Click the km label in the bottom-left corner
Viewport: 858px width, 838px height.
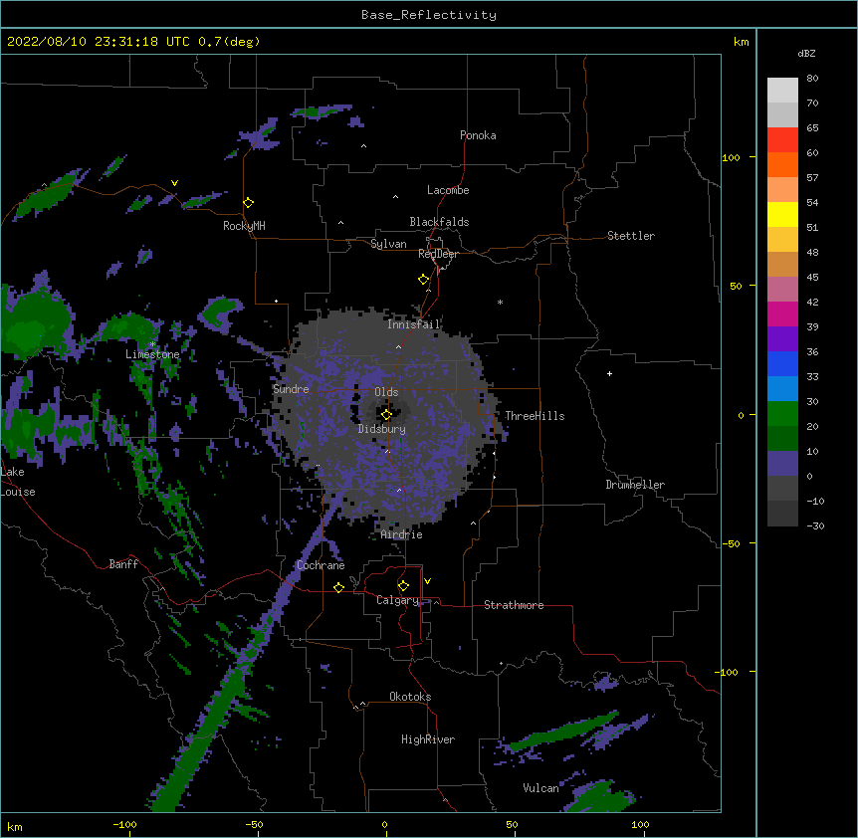pyautogui.click(x=15, y=827)
